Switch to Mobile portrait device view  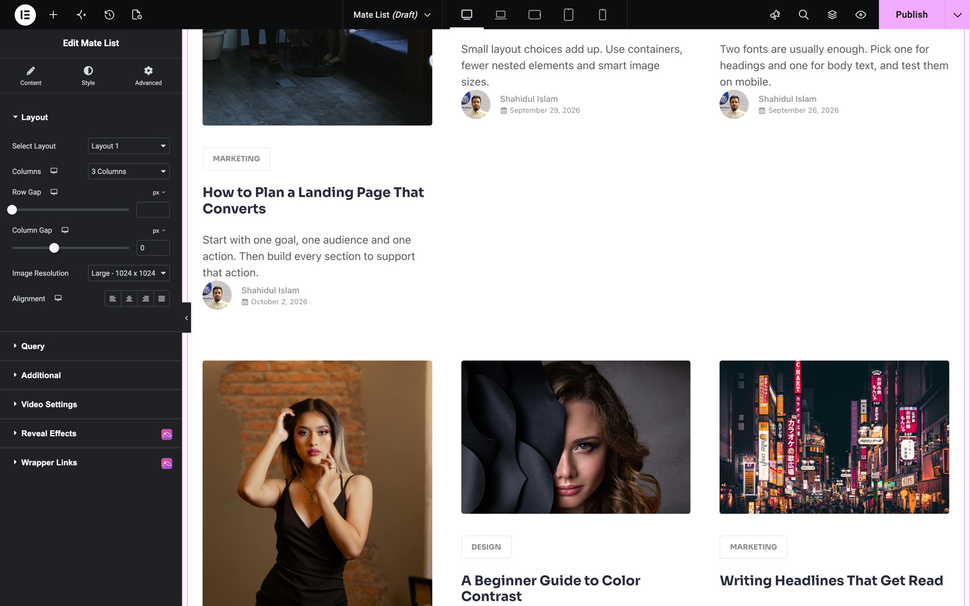click(603, 15)
